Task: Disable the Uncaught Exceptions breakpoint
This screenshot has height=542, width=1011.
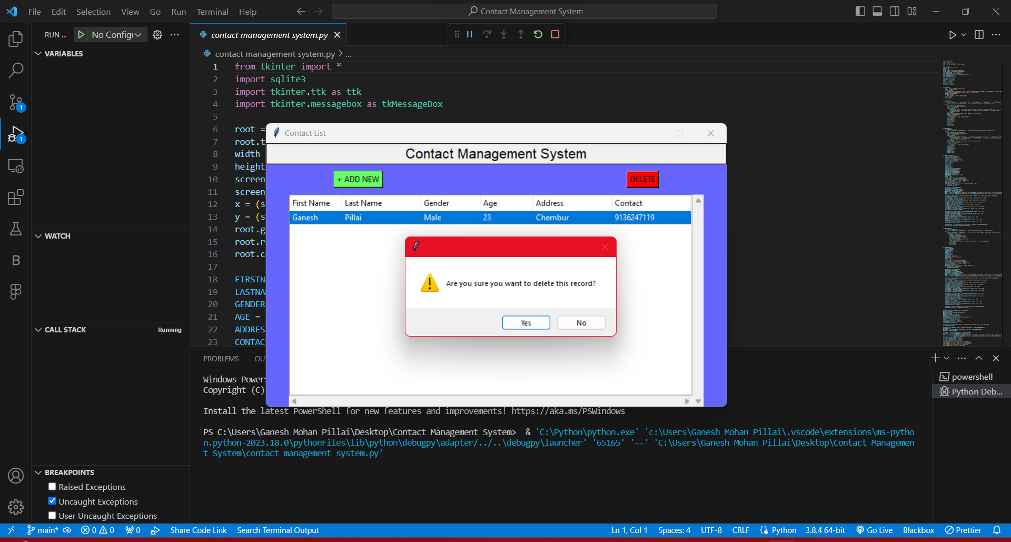Action: coord(52,500)
